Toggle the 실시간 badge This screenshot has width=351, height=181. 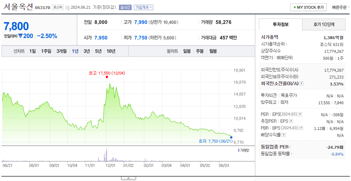click(x=125, y=7)
